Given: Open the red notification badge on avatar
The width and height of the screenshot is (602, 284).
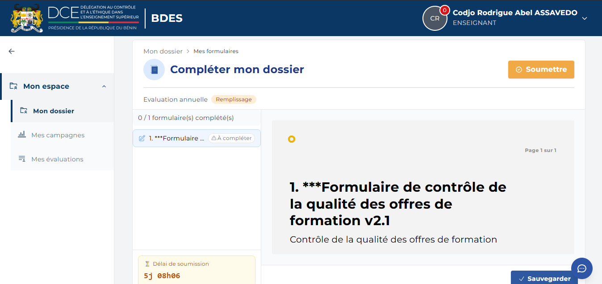Looking at the screenshot, I should (444, 10).
